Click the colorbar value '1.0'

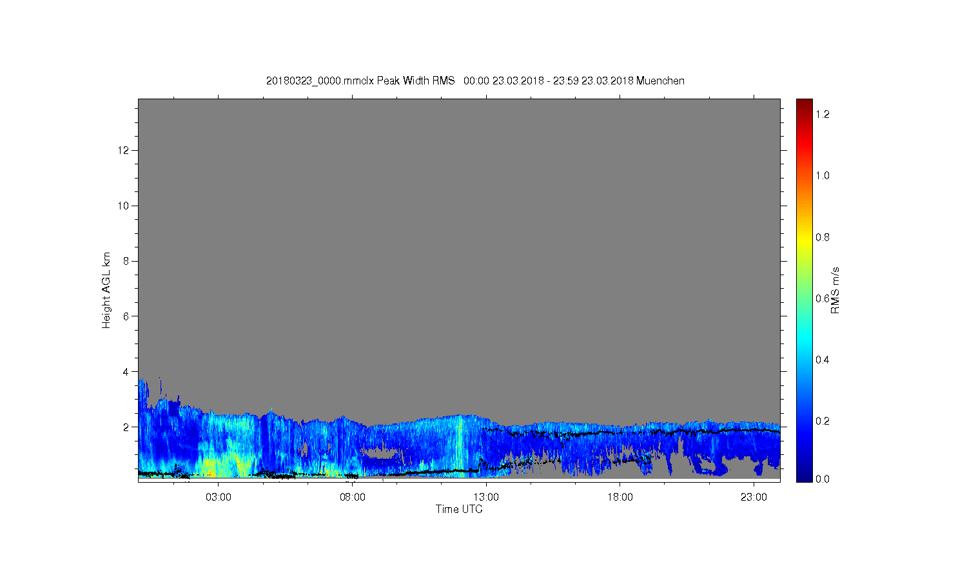823,175
